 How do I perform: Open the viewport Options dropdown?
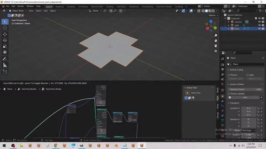pos(213,15)
